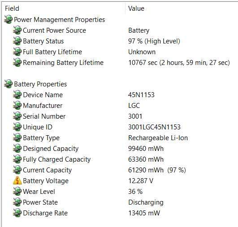Click the icon beside Battery Status
Viewport: 238px width, 227px height.
click(x=17, y=41)
